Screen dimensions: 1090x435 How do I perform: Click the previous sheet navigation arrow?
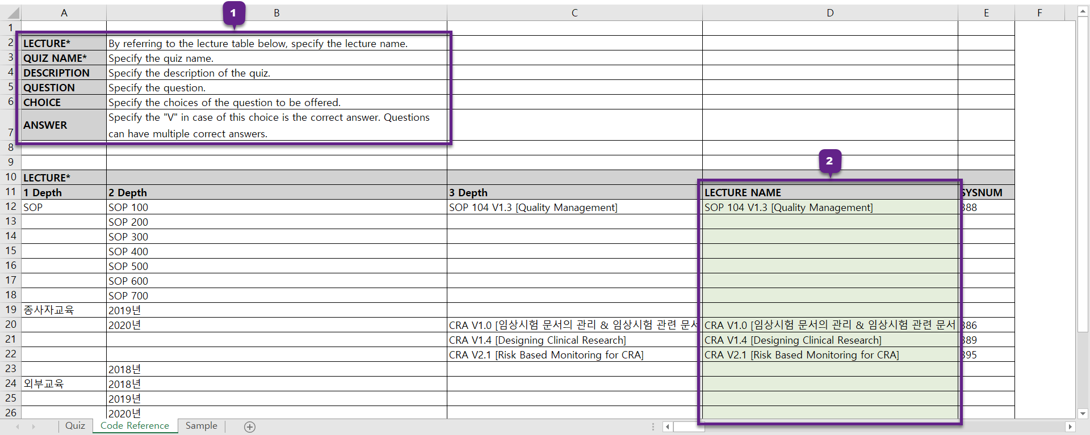[x=18, y=426]
